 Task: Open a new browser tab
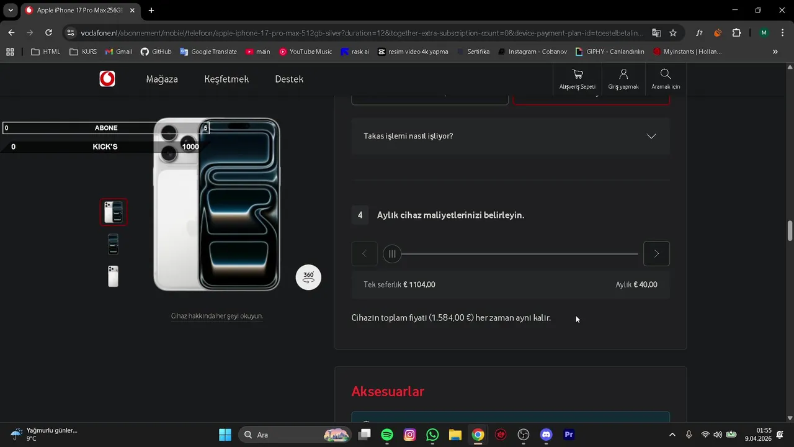pyautogui.click(x=151, y=11)
